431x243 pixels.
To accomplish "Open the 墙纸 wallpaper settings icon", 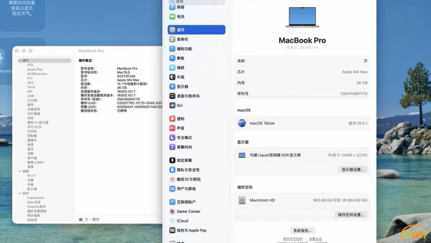I will click(x=172, y=67).
